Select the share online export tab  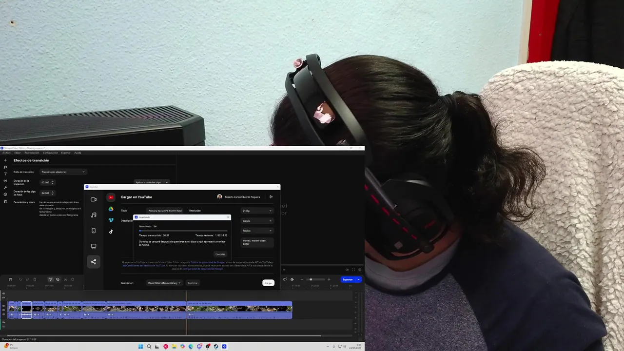(x=94, y=262)
